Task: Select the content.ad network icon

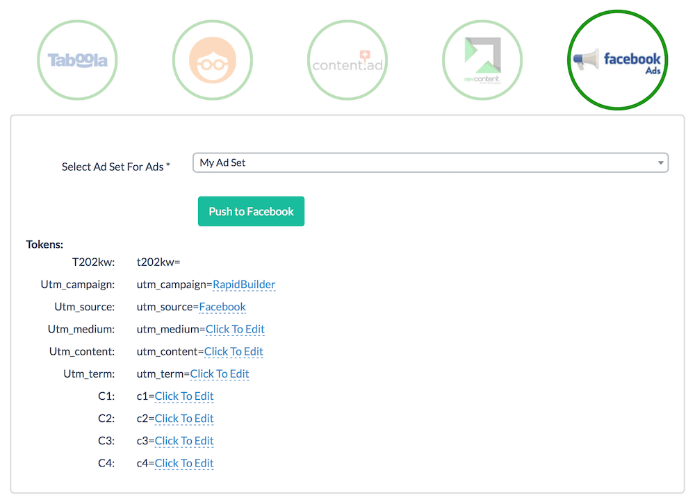Action: [x=347, y=60]
